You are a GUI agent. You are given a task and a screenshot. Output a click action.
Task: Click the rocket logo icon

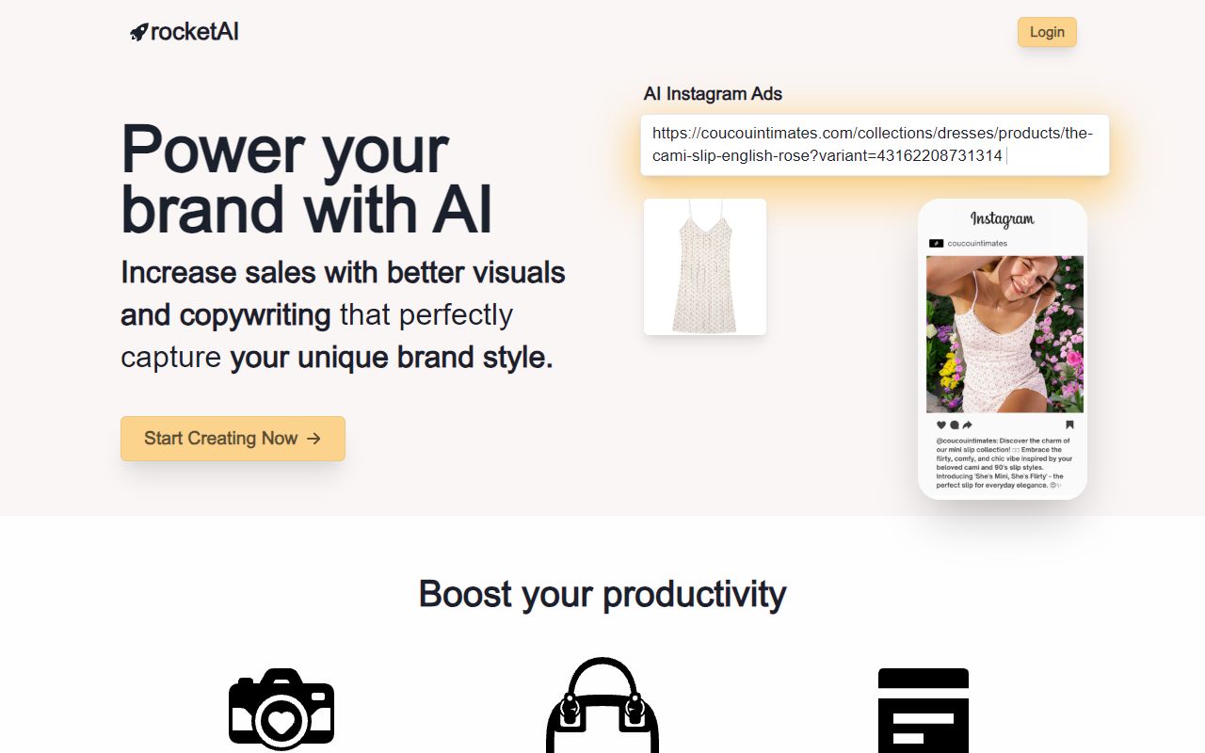pos(138,32)
